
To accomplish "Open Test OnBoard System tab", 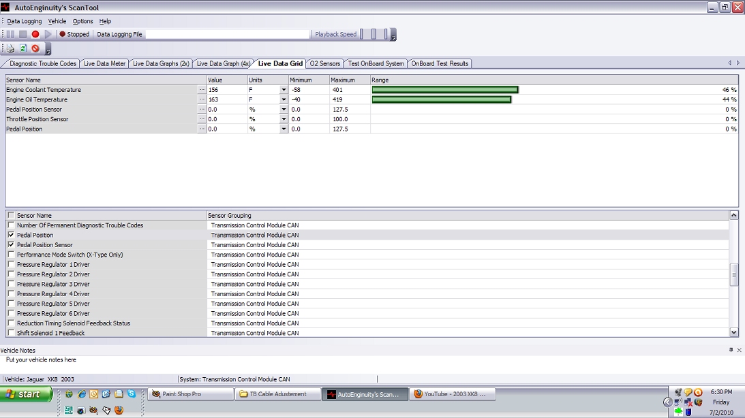I will [376, 63].
